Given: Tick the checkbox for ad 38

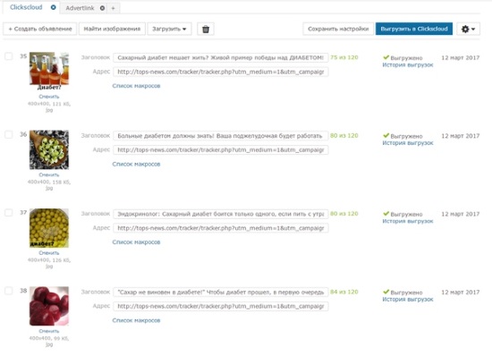Looking at the screenshot, I should coord(8,291).
